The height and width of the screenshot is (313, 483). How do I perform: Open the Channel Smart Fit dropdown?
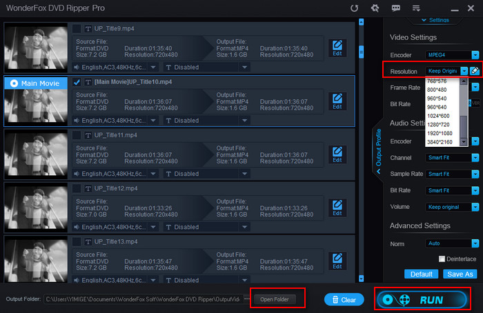(475, 158)
